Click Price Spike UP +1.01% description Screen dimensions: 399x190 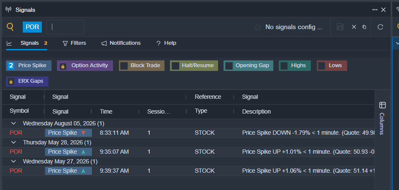[x=308, y=152]
